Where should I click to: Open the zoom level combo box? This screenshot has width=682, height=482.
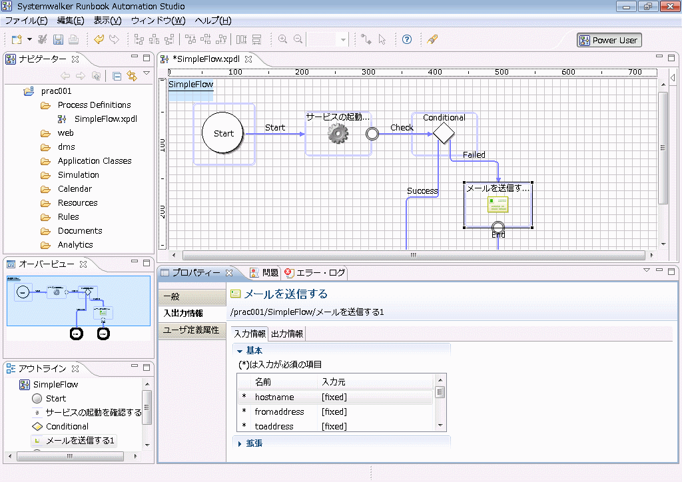[328, 39]
